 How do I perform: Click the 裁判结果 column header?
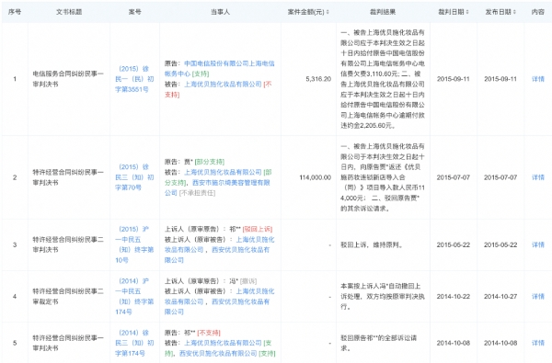(x=383, y=12)
